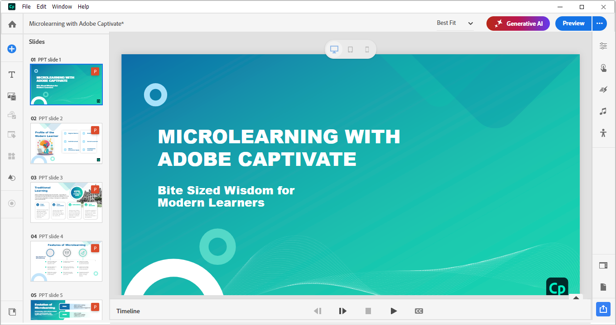Open the Edit menu

(x=41, y=6)
